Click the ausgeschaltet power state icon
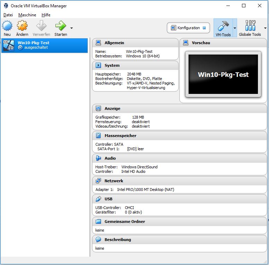Viewport: 269px width, 265px height. 20,48
